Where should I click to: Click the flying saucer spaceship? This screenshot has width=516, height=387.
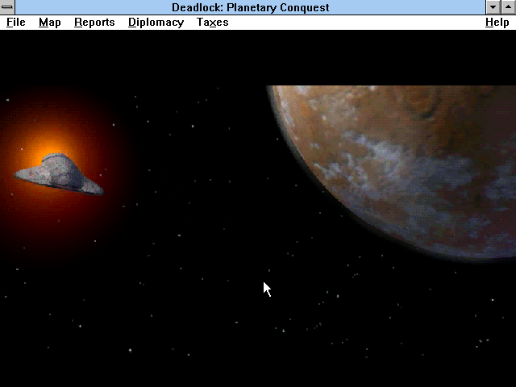click(x=59, y=174)
